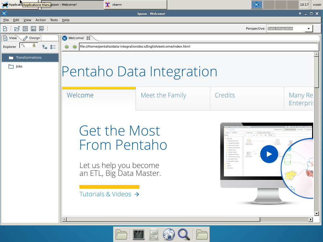This screenshot has height=242, width=323.
Task: Open the application finder magnifier dock icon
Action: [x=184, y=234]
